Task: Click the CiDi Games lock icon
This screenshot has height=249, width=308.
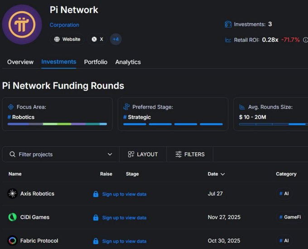Action: [x=96, y=218]
